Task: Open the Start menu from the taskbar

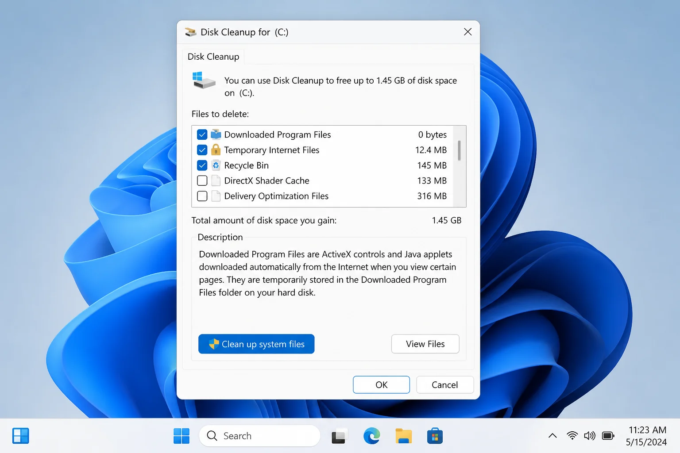Action: pos(182,436)
